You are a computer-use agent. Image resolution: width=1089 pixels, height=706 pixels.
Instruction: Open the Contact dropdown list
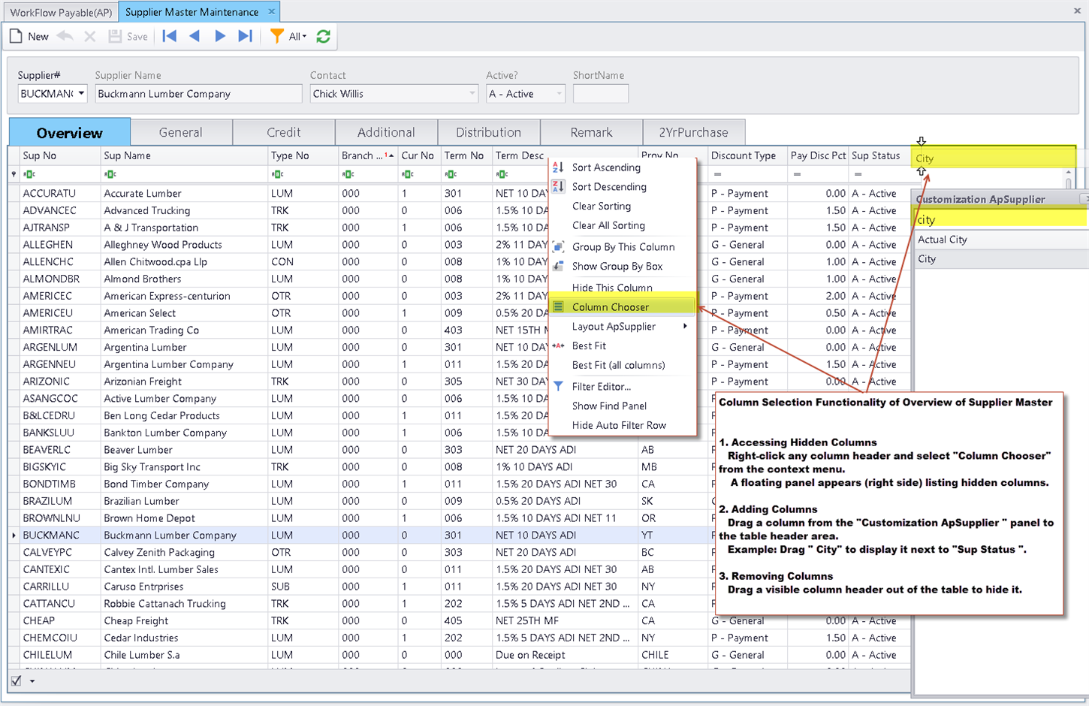(x=472, y=94)
